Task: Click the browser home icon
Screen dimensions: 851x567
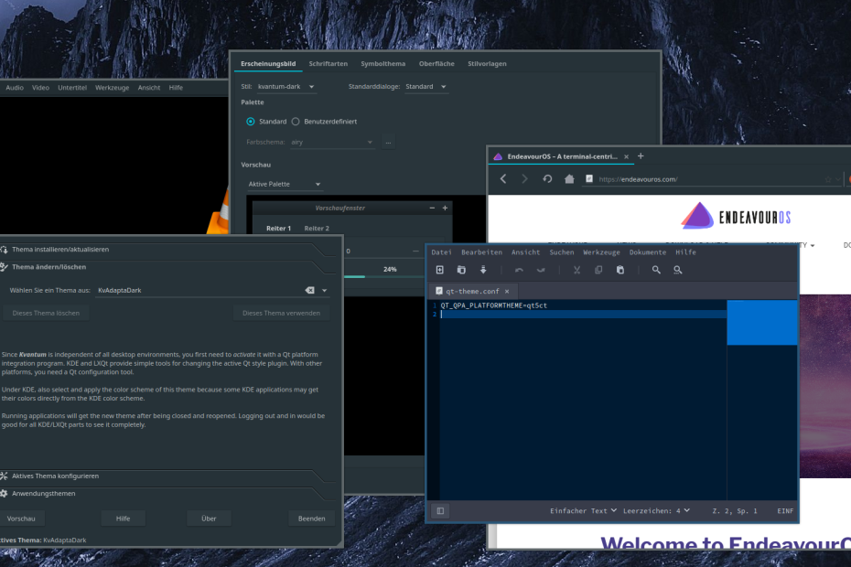Action: tap(569, 179)
